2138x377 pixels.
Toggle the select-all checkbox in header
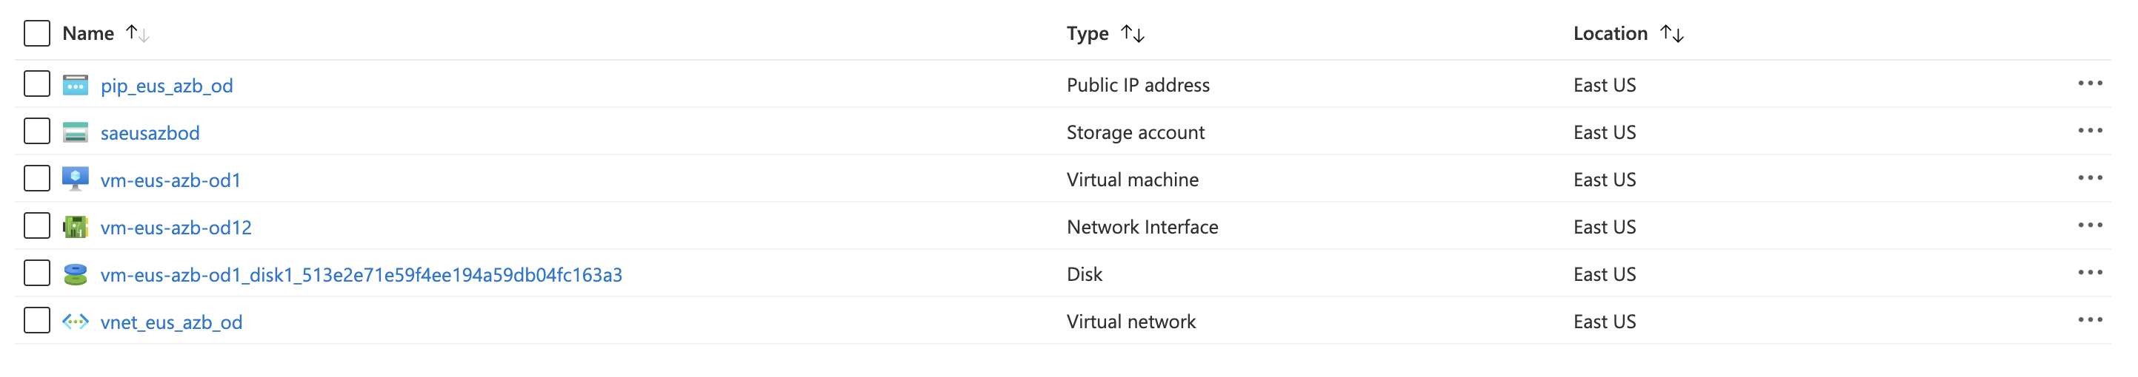tap(37, 34)
